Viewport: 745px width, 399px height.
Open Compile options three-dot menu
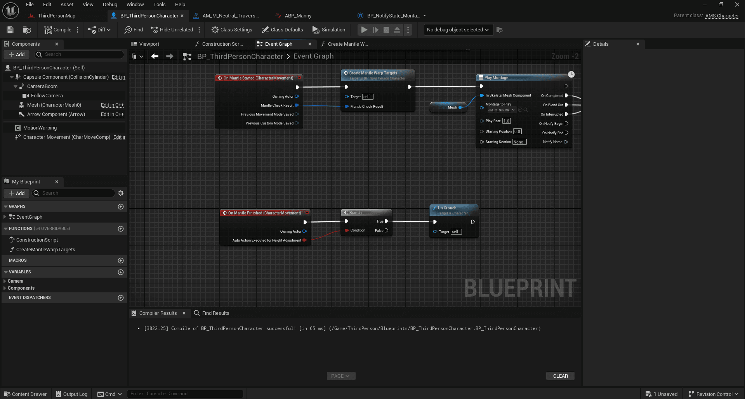pos(78,30)
